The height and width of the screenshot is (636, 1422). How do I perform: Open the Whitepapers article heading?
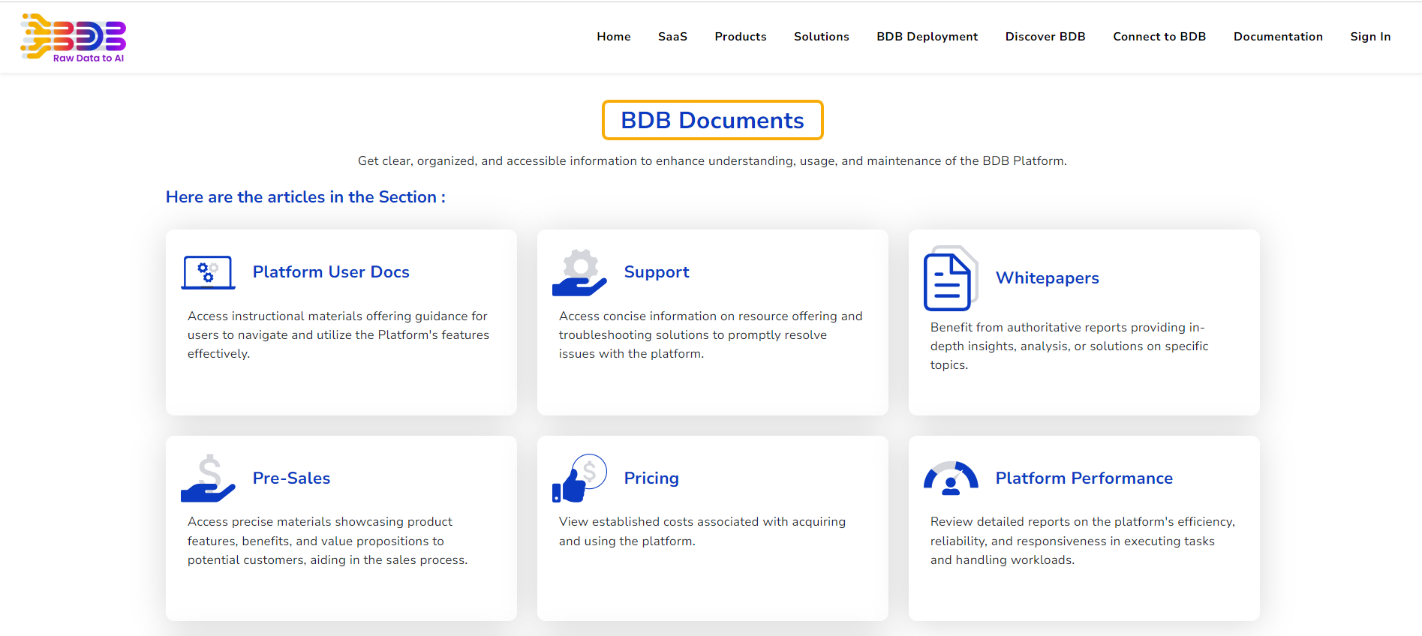[x=1047, y=278]
